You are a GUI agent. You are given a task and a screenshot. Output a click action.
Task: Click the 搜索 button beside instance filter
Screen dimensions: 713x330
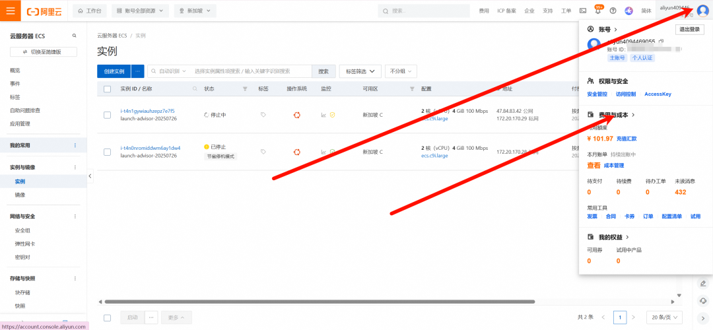[323, 71]
